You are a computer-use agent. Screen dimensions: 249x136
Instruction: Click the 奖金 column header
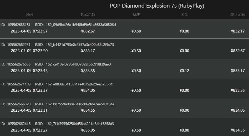click(184, 15)
